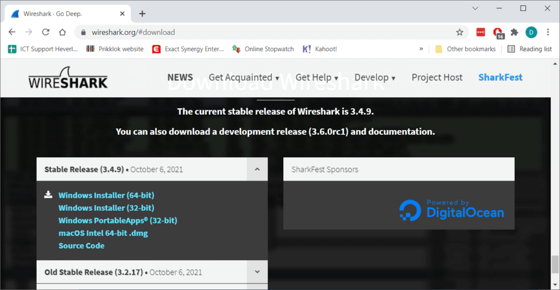Download Windows PortableApps (32-bit)
Screen dimensions: 560x290
pos(118,221)
